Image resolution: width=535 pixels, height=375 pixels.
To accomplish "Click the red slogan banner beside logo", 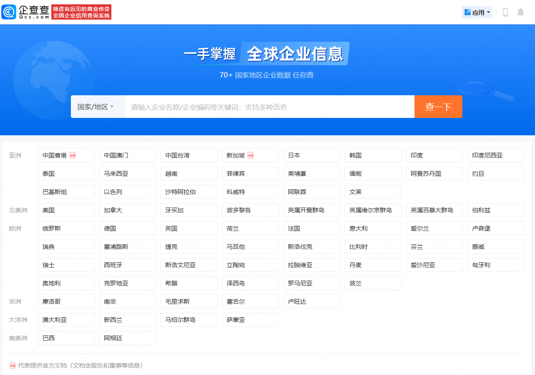I will click(x=81, y=12).
